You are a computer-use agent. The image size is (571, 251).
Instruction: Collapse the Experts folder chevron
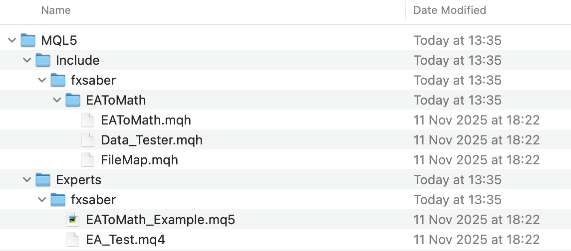[x=27, y=180]
